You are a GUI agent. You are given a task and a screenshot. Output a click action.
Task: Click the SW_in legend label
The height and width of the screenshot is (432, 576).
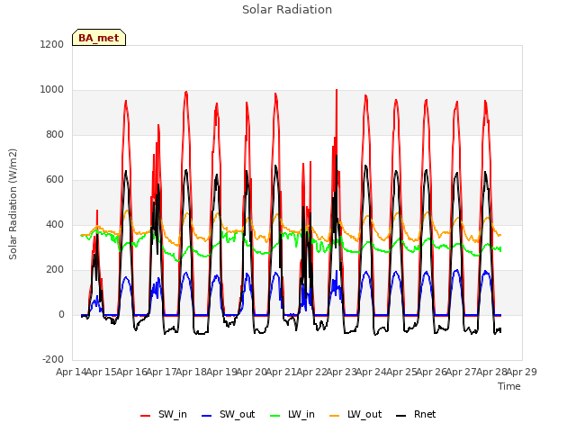click(x=172, y=414)
